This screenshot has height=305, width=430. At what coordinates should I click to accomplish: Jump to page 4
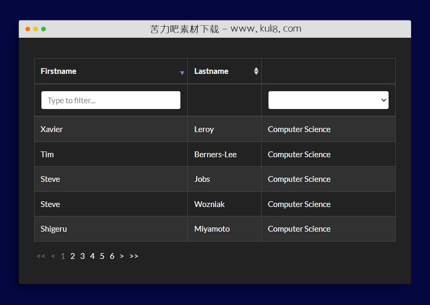(x=92, y=256)
